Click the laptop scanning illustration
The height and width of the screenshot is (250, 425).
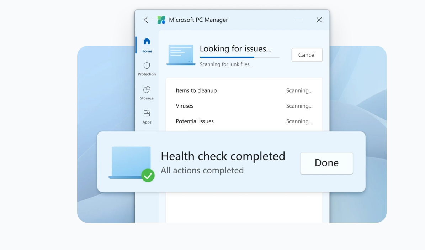click(181, 55)
